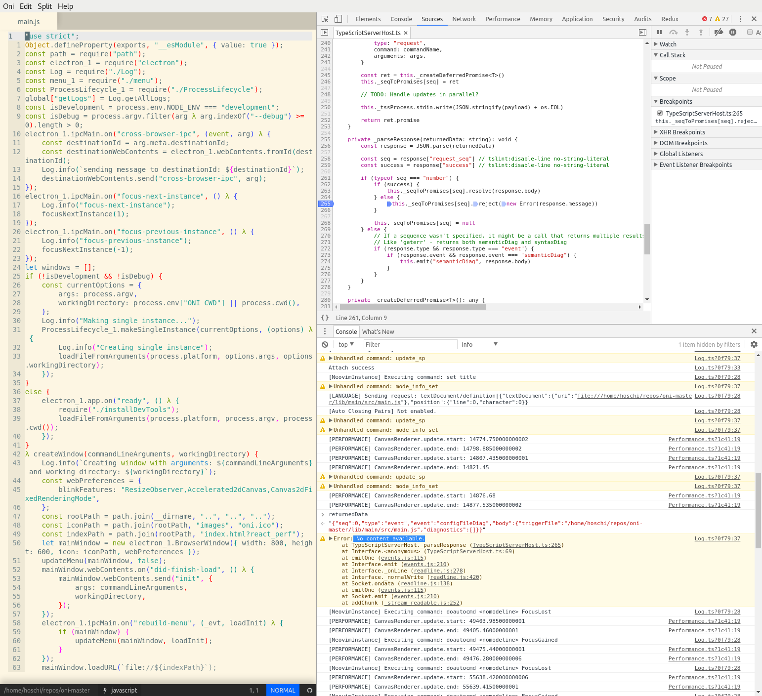Deactivate all breakpoints
The height and width of the screenshot is (696, 762).
point(719,32)
